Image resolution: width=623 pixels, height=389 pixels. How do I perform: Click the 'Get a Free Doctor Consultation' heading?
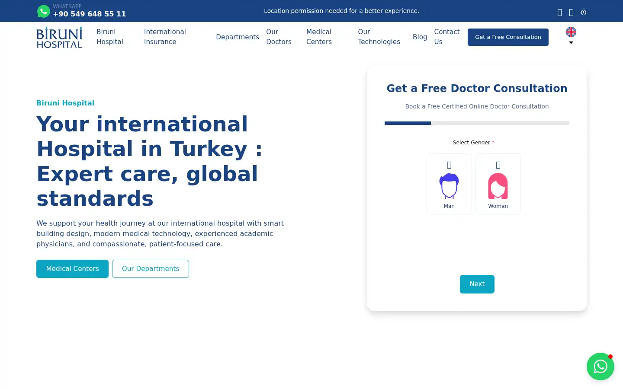pos(477,88)
